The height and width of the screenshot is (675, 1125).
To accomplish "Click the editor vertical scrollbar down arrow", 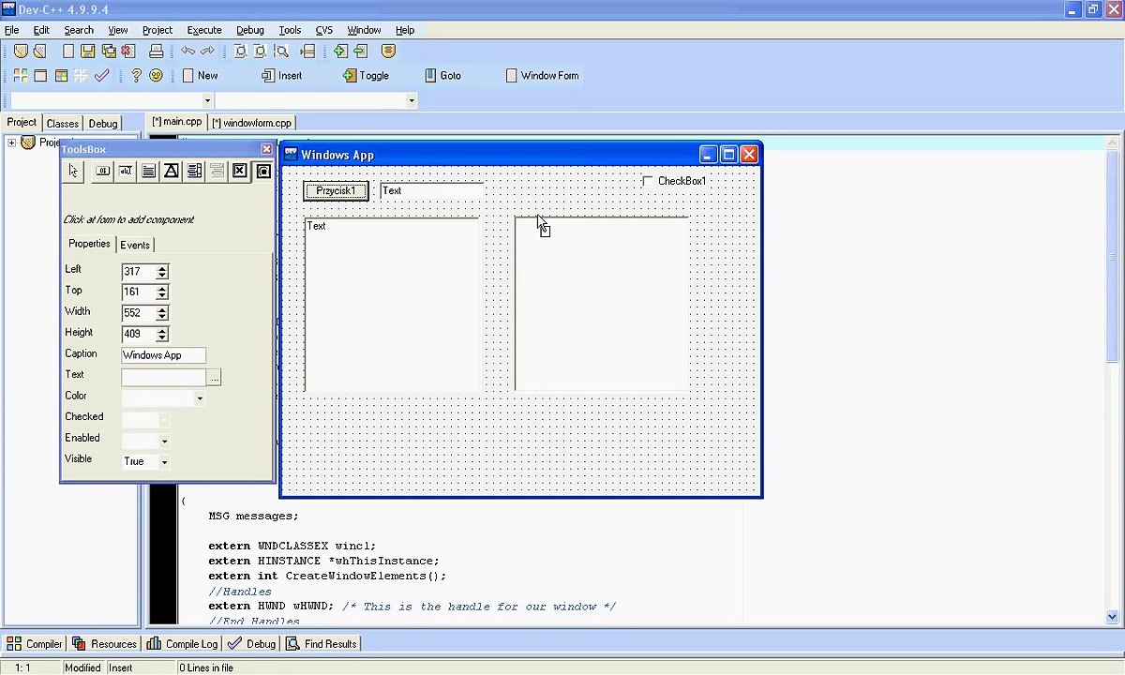I will coord(1112,617).
